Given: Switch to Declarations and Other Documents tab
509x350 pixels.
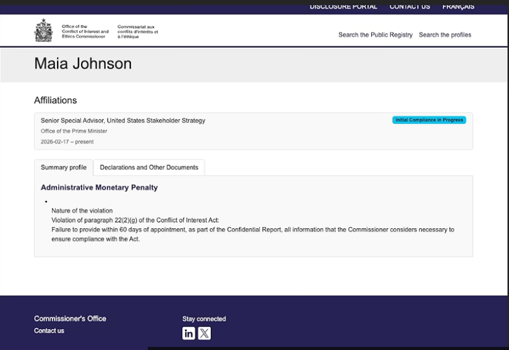Looking at the screenshot, I should pos(149,168).
